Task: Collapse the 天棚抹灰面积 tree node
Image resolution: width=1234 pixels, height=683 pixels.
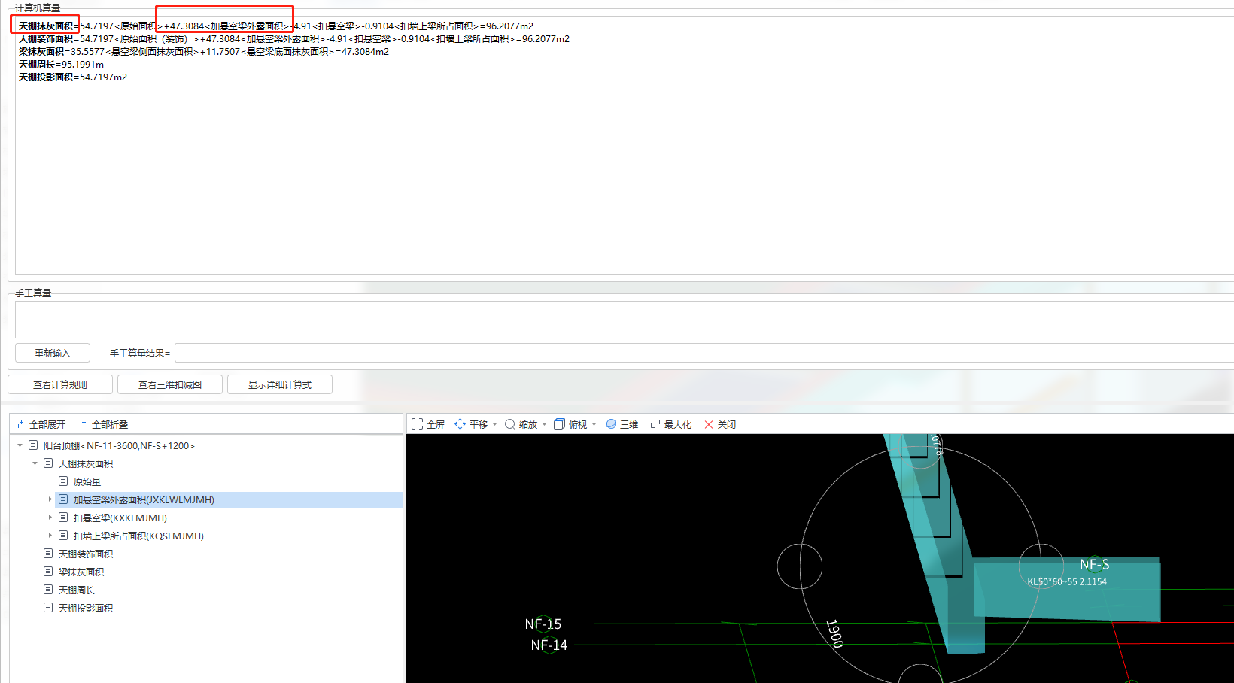Action: [x=35, y=463]
